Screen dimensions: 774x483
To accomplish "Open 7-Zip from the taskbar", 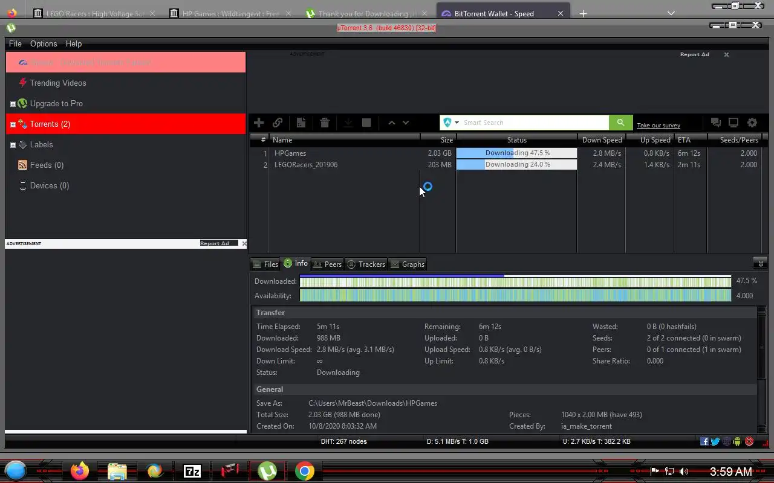I will (x=192, y=471).
